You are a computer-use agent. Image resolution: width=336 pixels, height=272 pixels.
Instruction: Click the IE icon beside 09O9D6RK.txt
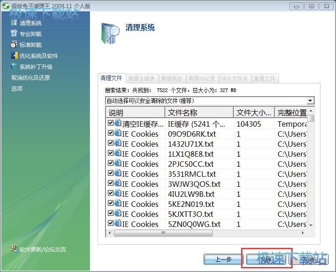pyautogui.click(x=118, y=133)
